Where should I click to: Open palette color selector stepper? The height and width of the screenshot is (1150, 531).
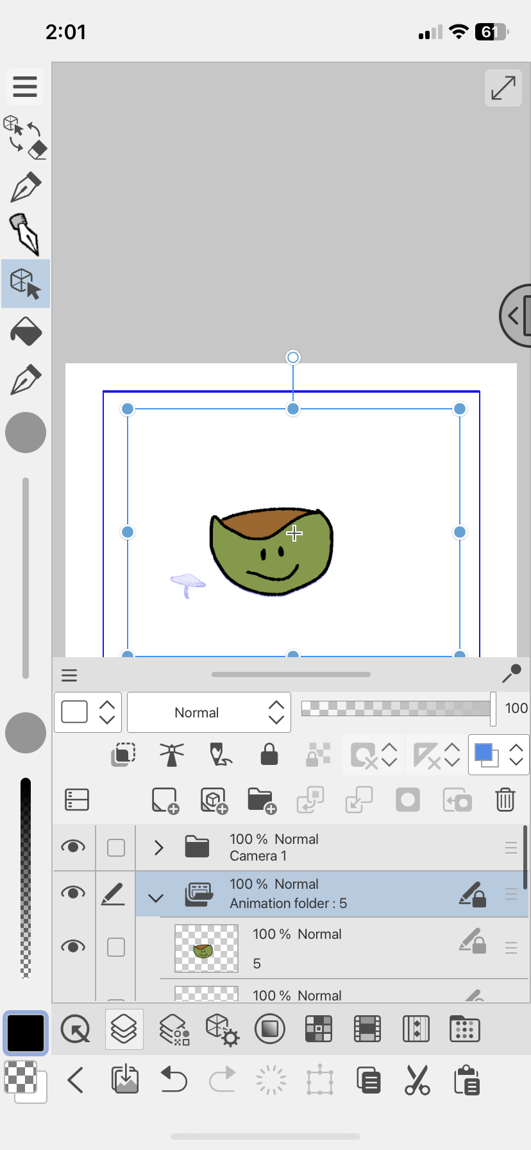87,712
